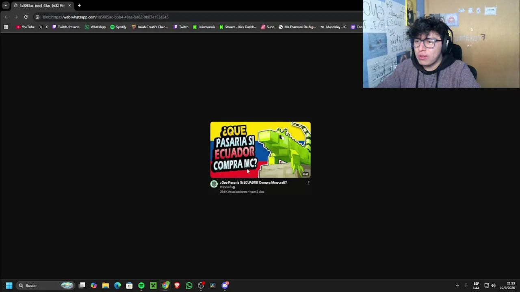The image size is (520, 292).
Task: Open the clock and date panel
Action: coord(507,286)
